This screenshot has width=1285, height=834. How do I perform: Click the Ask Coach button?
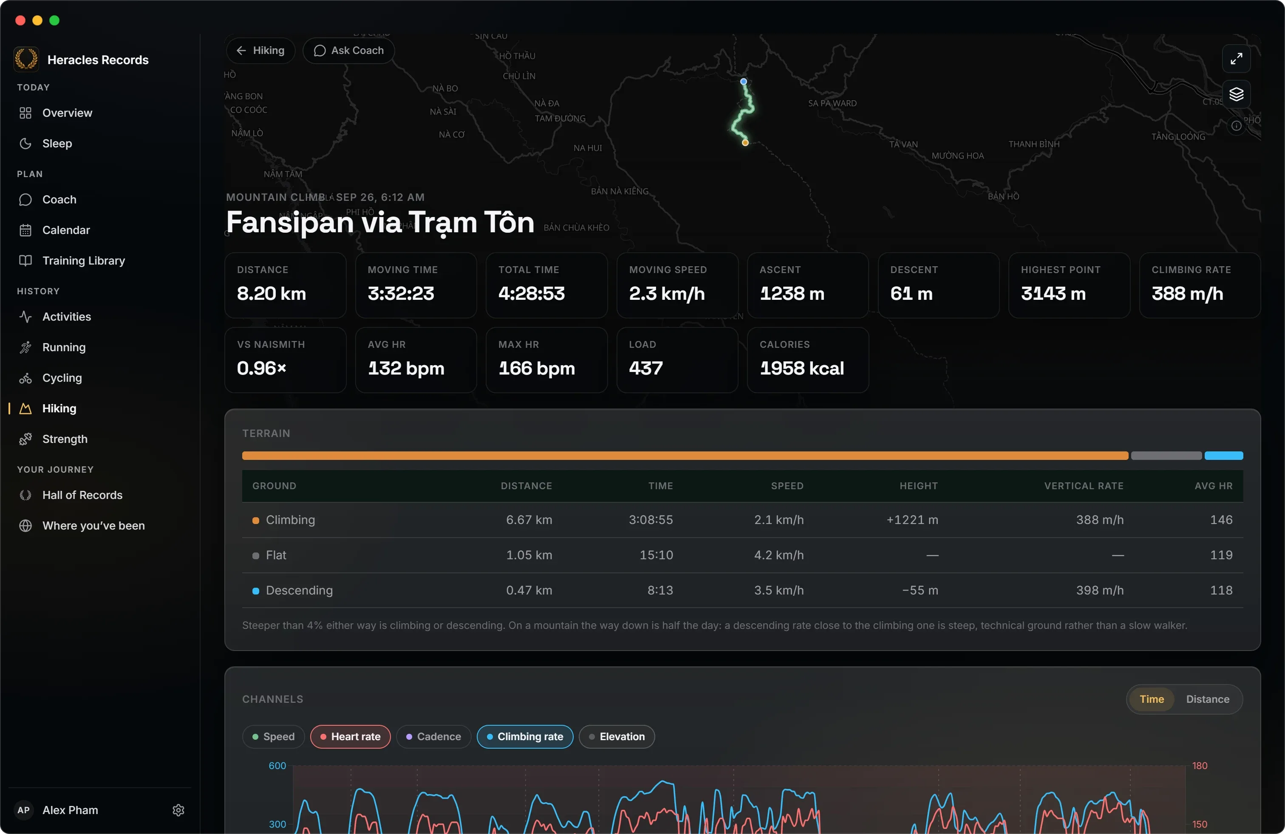point(349,50)
